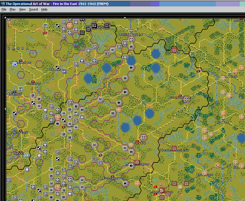Select the unit counter below Bogdanovo
The image size is (245, 201).
(x=125, y=183)
